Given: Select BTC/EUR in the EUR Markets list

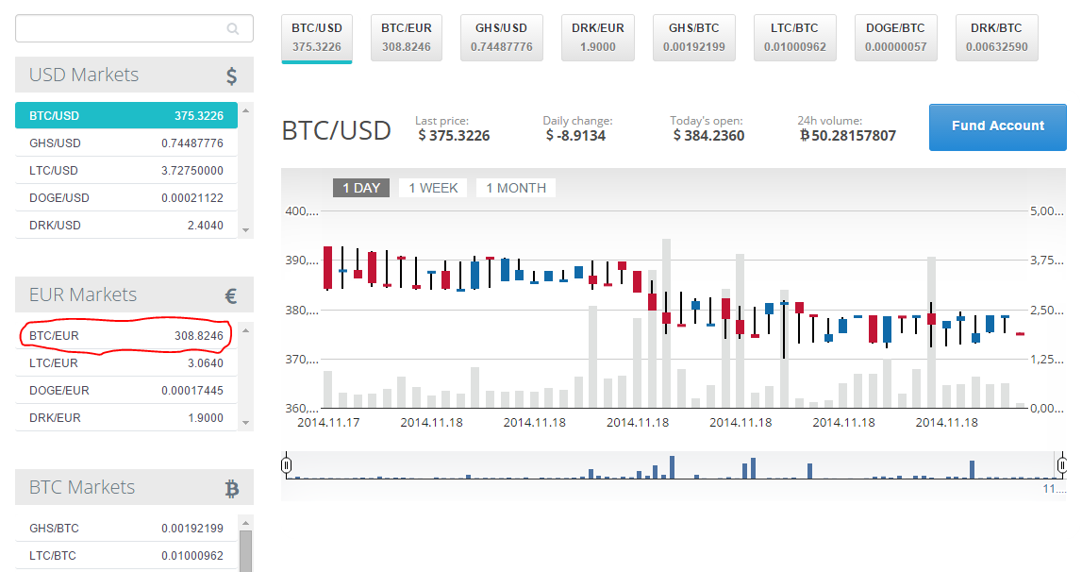Looking at the screenshot, I should pyautogui.click(x=126, y=336).
